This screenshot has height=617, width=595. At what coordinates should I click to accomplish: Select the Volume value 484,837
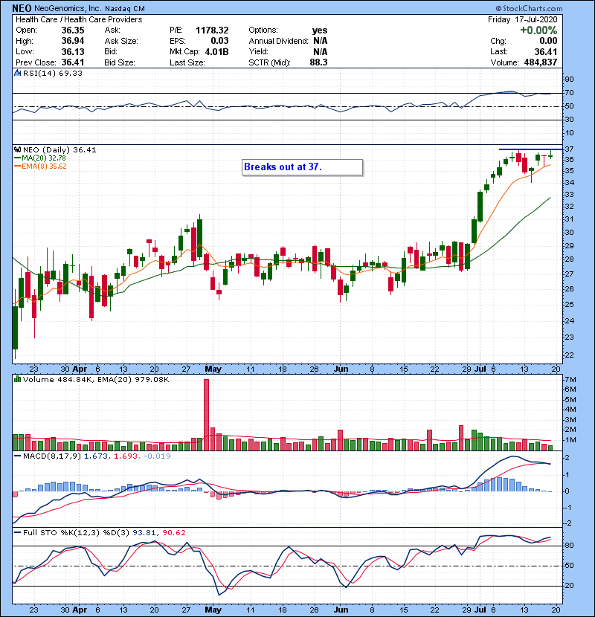(540, 62)
